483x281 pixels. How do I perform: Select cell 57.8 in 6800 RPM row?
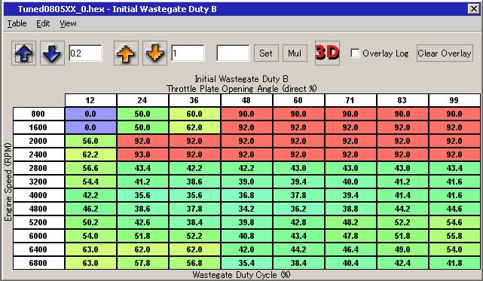[x=142, y=263]
